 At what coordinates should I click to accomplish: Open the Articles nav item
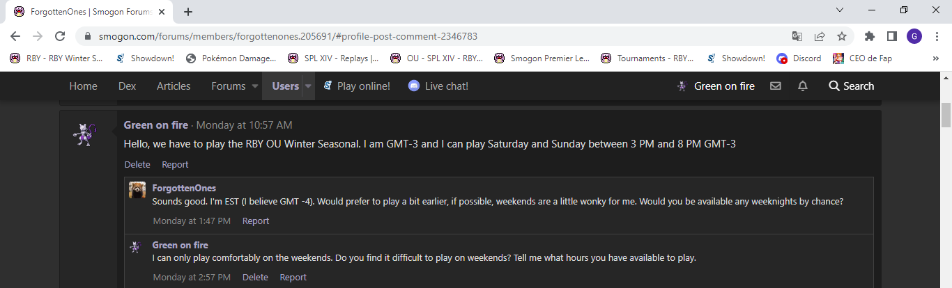pos(174,86)
